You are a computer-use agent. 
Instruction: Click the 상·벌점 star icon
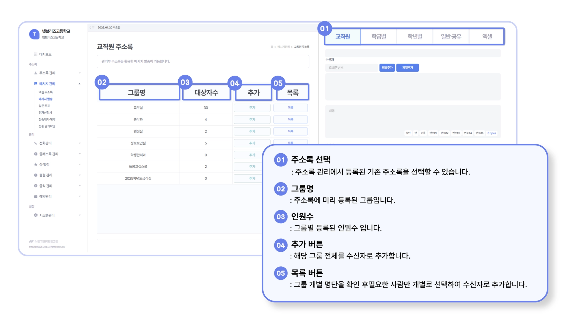click(36, 164)
